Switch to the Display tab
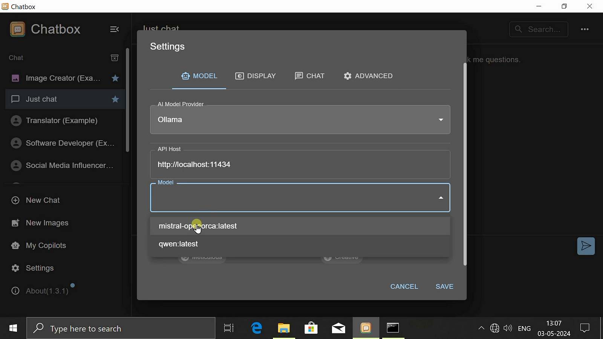The height and width of the screenshot is (339, 603). 256,76
